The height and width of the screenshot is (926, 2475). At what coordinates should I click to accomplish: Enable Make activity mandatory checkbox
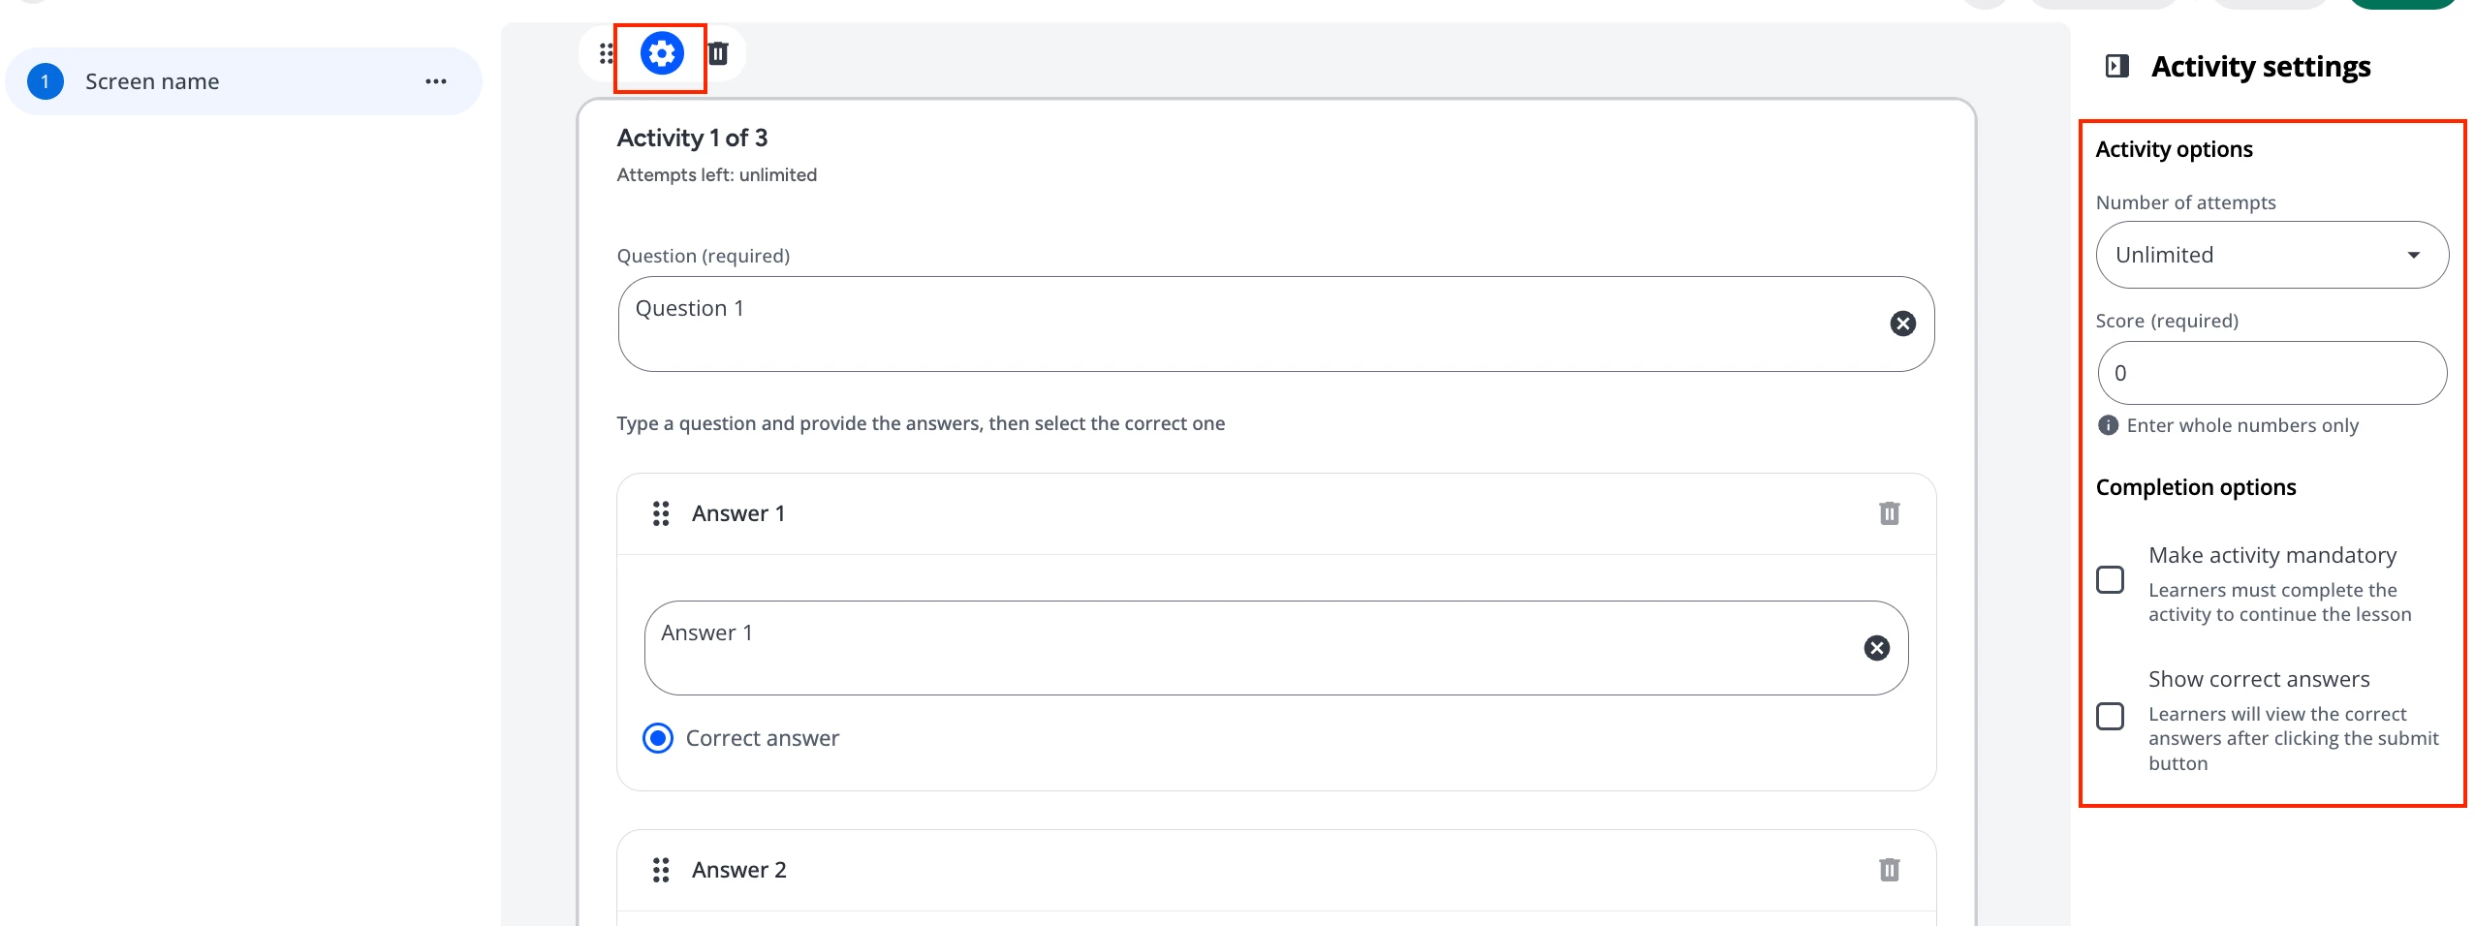point(2111,579)
